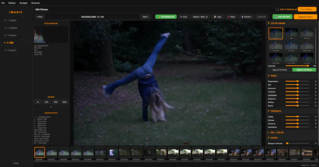Adjust the Highlights slider
Viewport: 319px width, 167px height.
(297, 95)
